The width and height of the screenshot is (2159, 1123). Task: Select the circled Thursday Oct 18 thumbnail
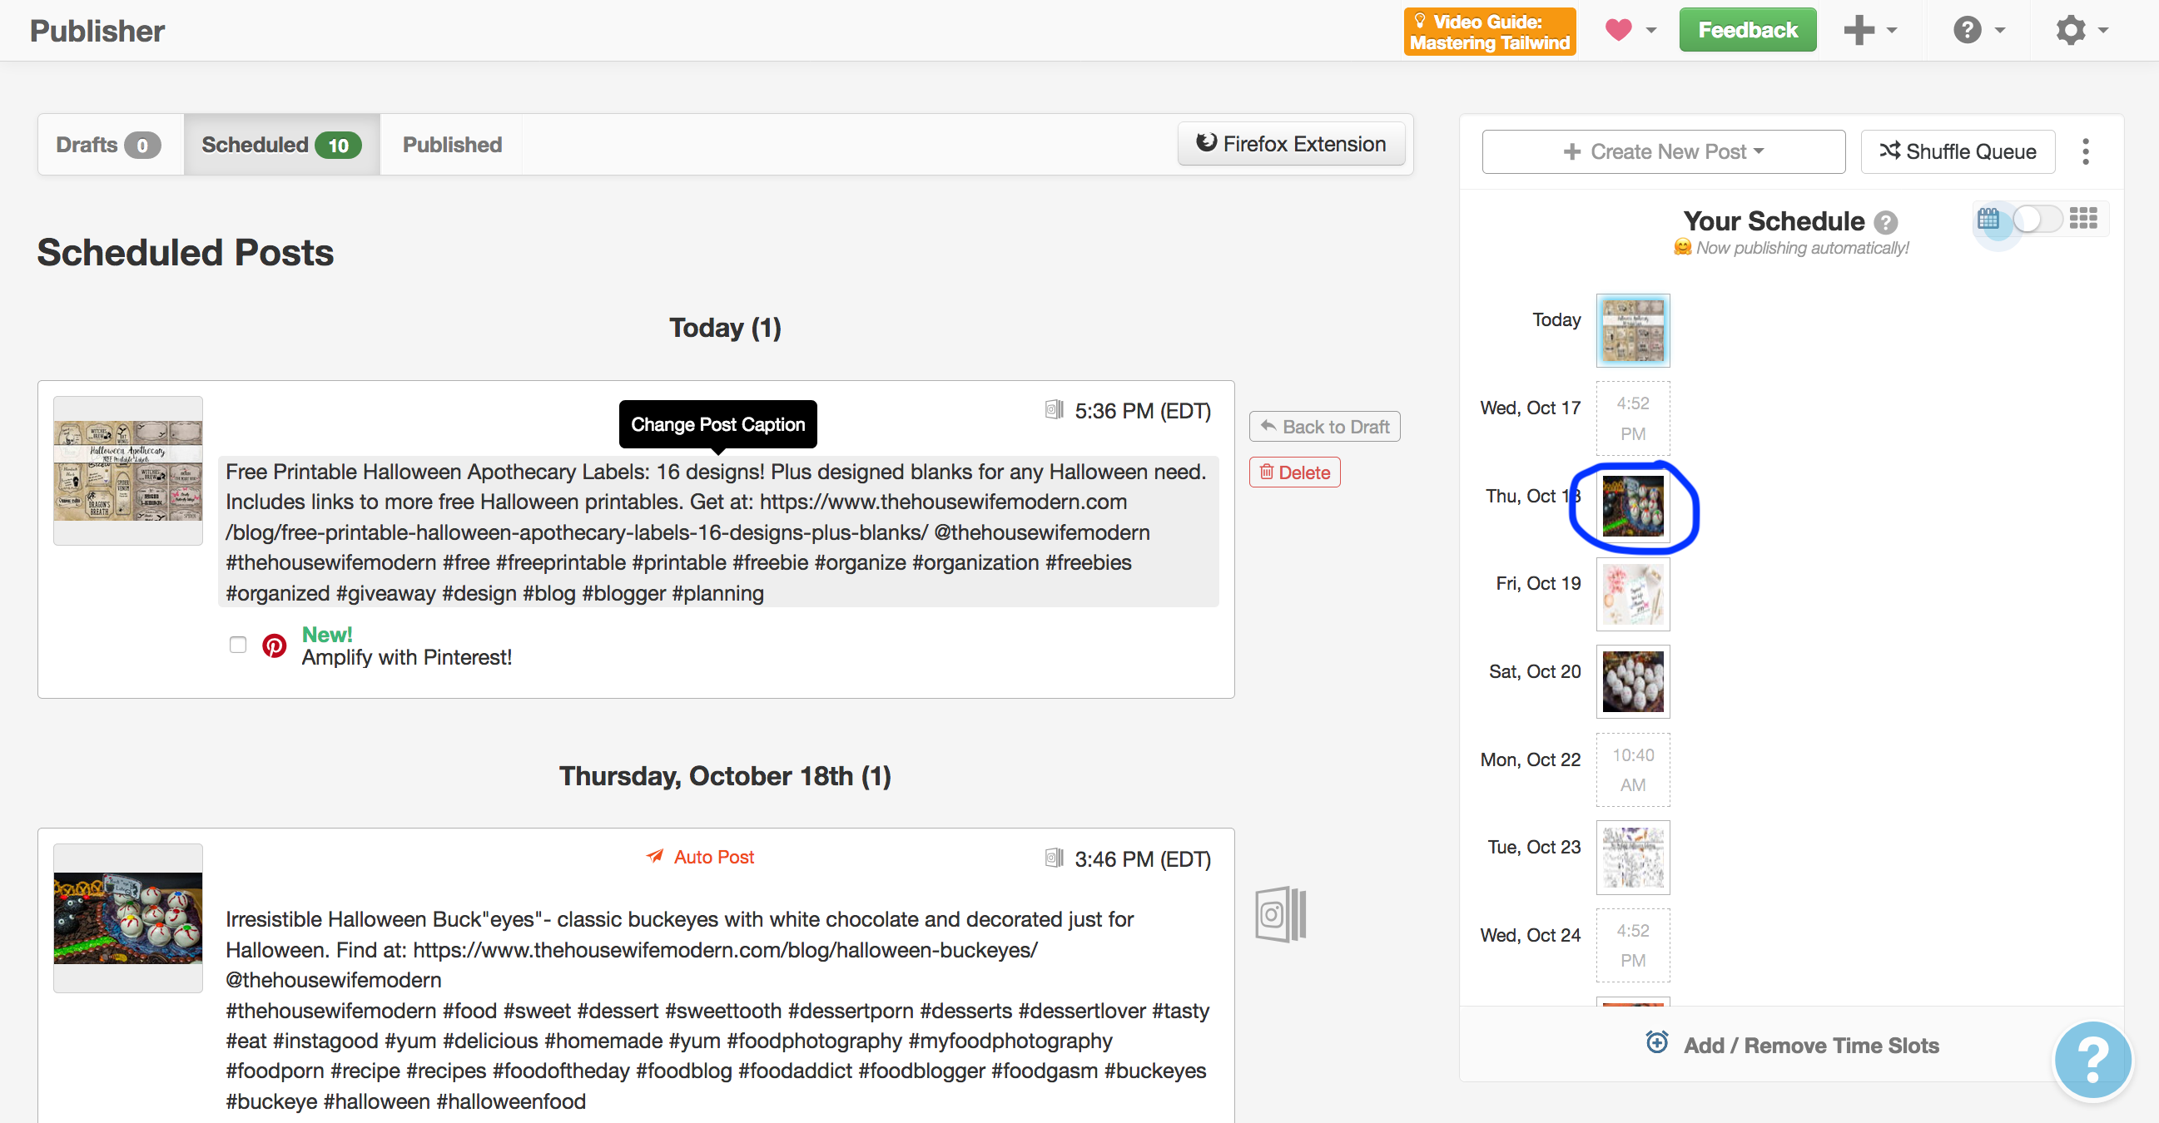click(1633, 507)
